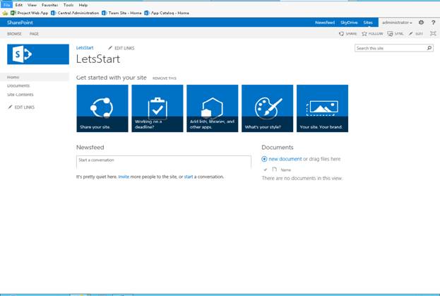Switch to the PAGE ribbon tab
The image size is (440, 296).
point(34,34)
